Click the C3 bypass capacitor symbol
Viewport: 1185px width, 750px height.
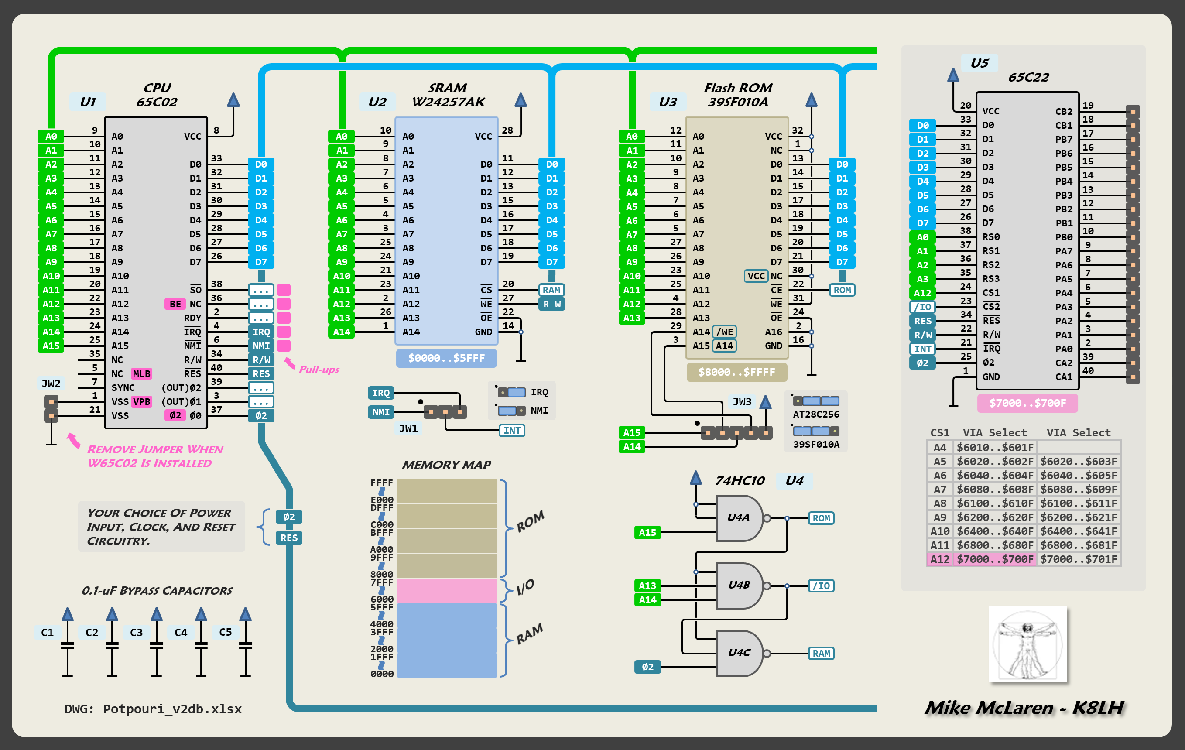(157, 645)
